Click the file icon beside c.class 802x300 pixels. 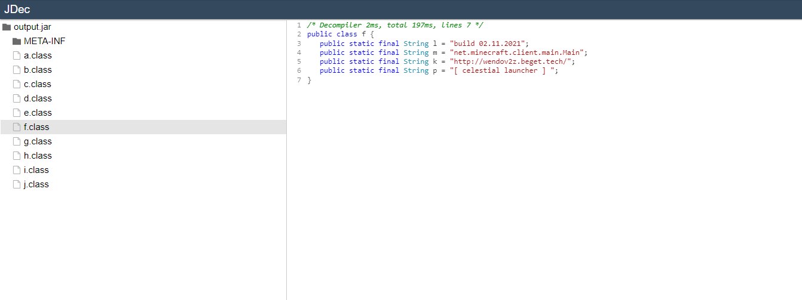[17, 84]
